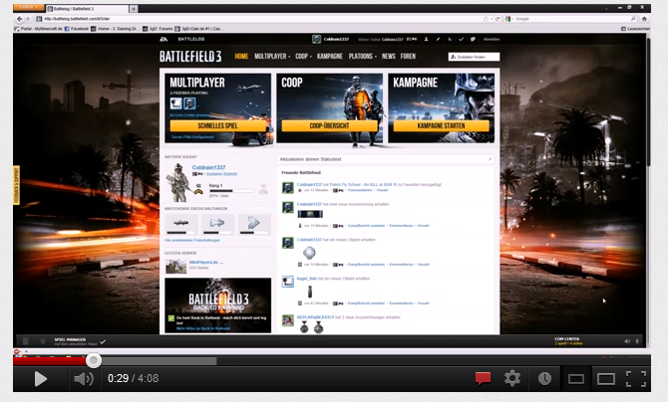Mute the video with the speaker icon

(x=84, y=378)
